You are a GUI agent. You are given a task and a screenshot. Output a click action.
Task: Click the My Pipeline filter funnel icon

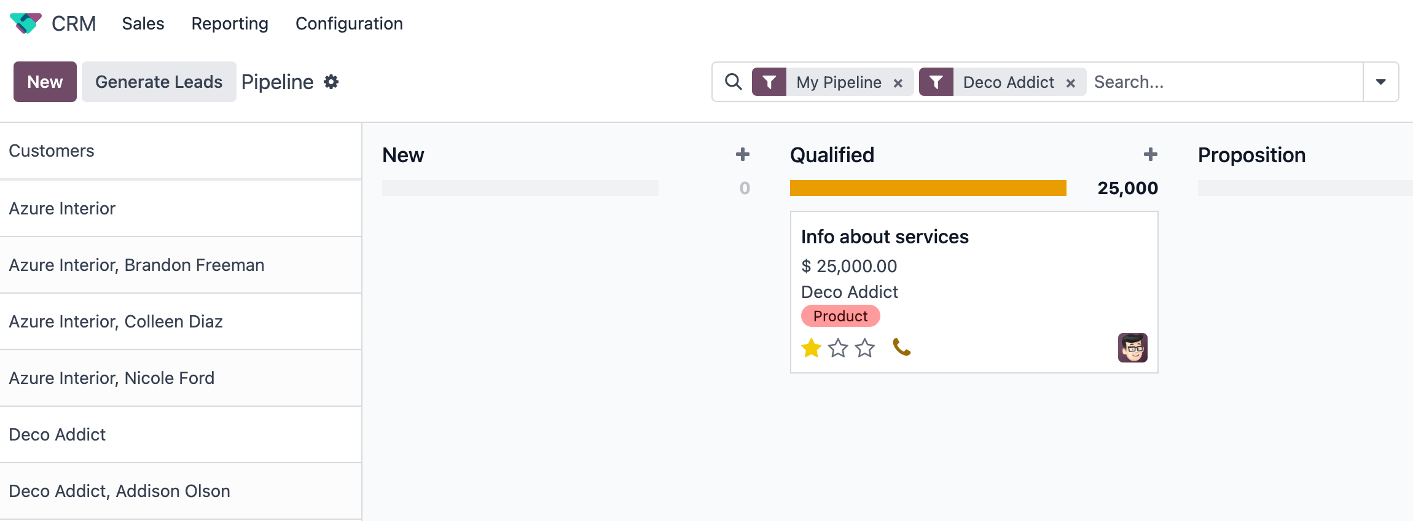coord(769,82)
